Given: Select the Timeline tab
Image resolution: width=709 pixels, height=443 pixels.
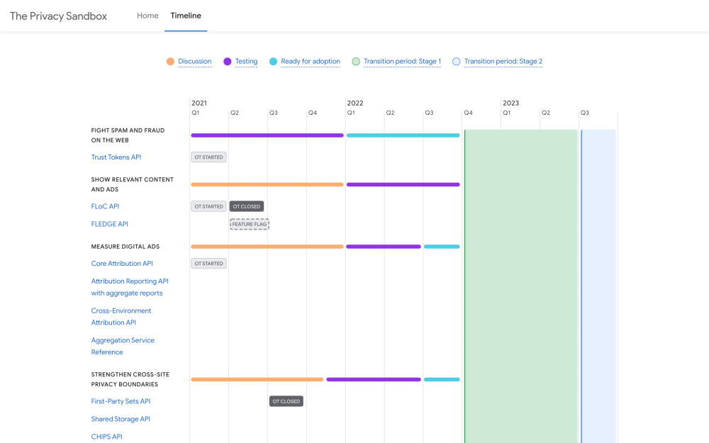Looking at the screenshot, I should click(x=186, y=16).
